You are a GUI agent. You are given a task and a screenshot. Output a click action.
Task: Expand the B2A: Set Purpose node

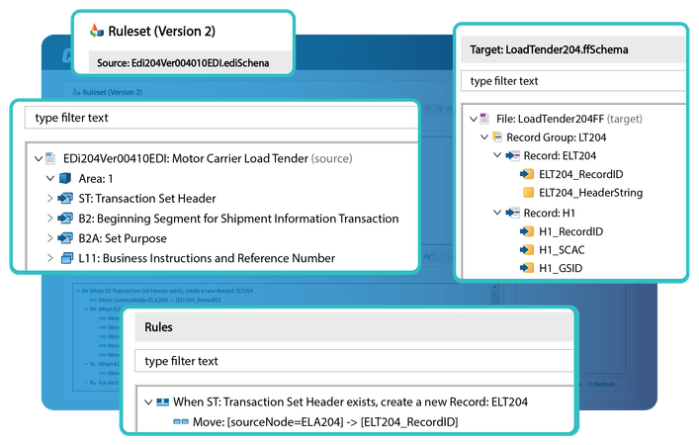click(x=50, y=238)
